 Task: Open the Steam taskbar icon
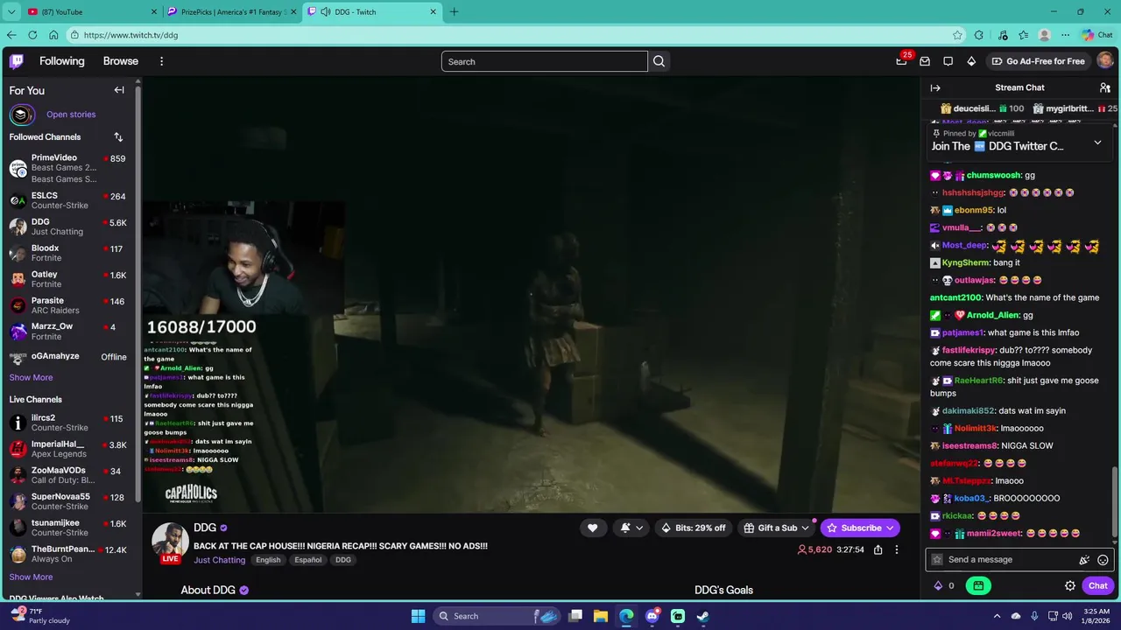[x=702, y=616]
